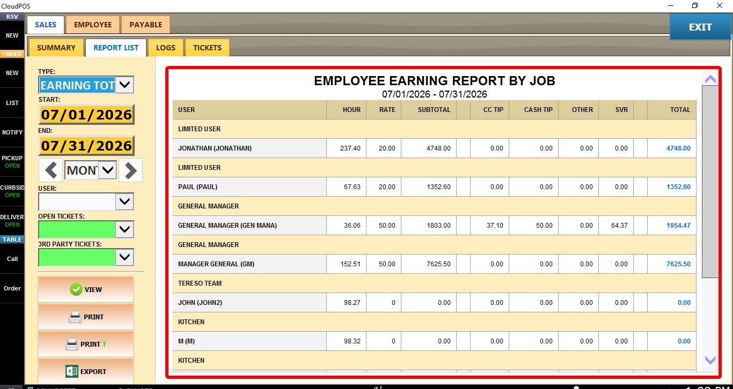
Task: Switch to the SALES tab
Action: (46, 25)
